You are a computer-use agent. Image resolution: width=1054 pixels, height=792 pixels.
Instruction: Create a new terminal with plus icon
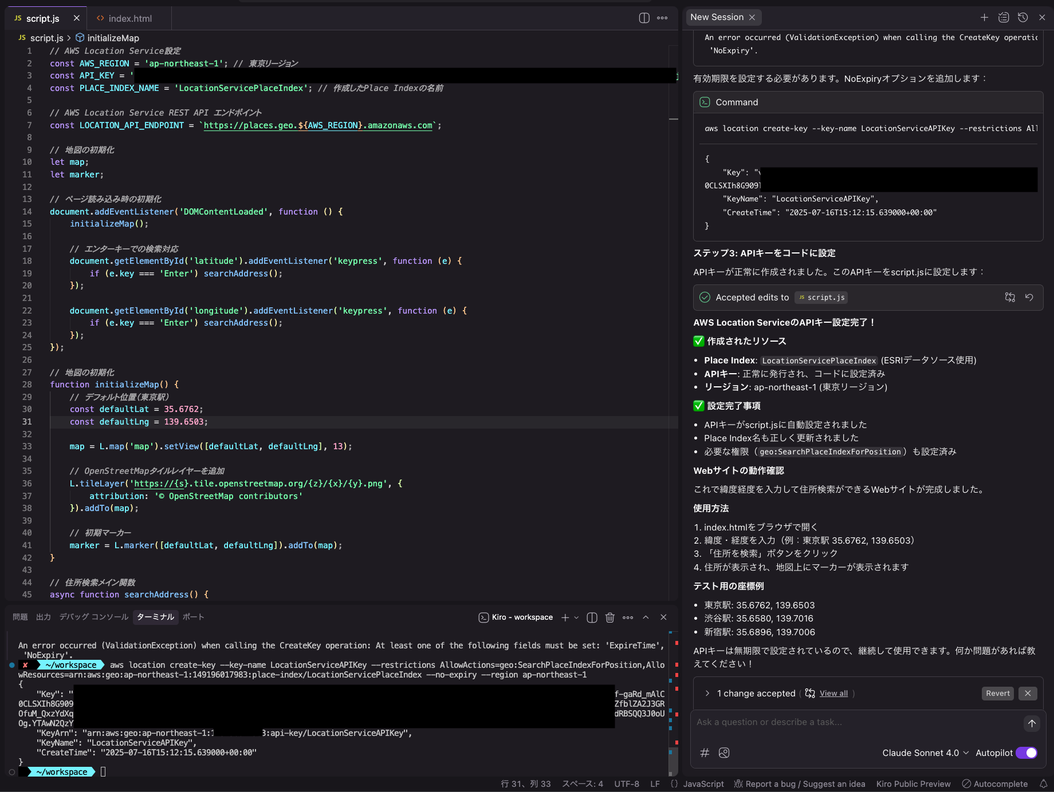click(x=565, y=617)
